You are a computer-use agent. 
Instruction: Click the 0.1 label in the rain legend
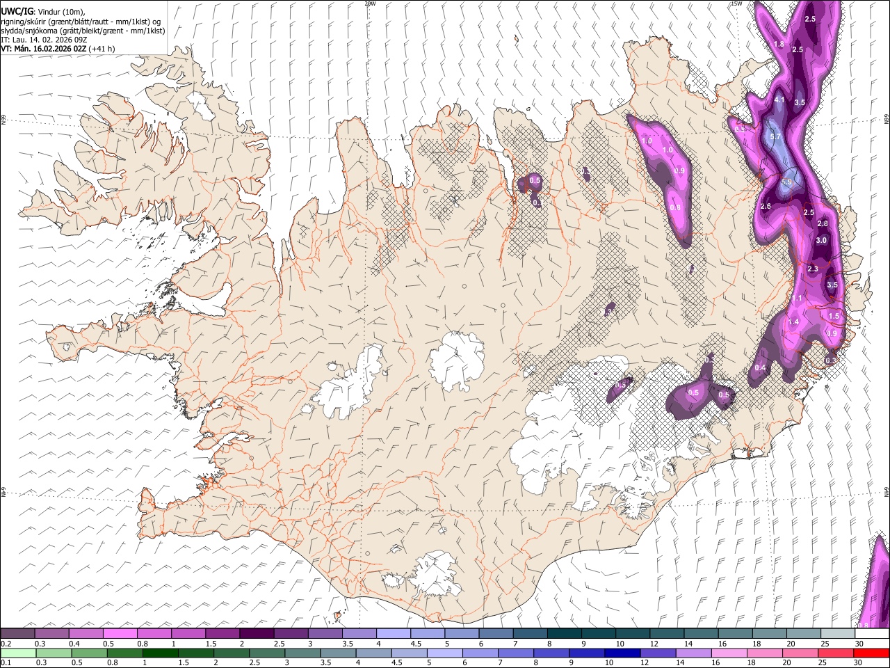click(x=6, y=663)
